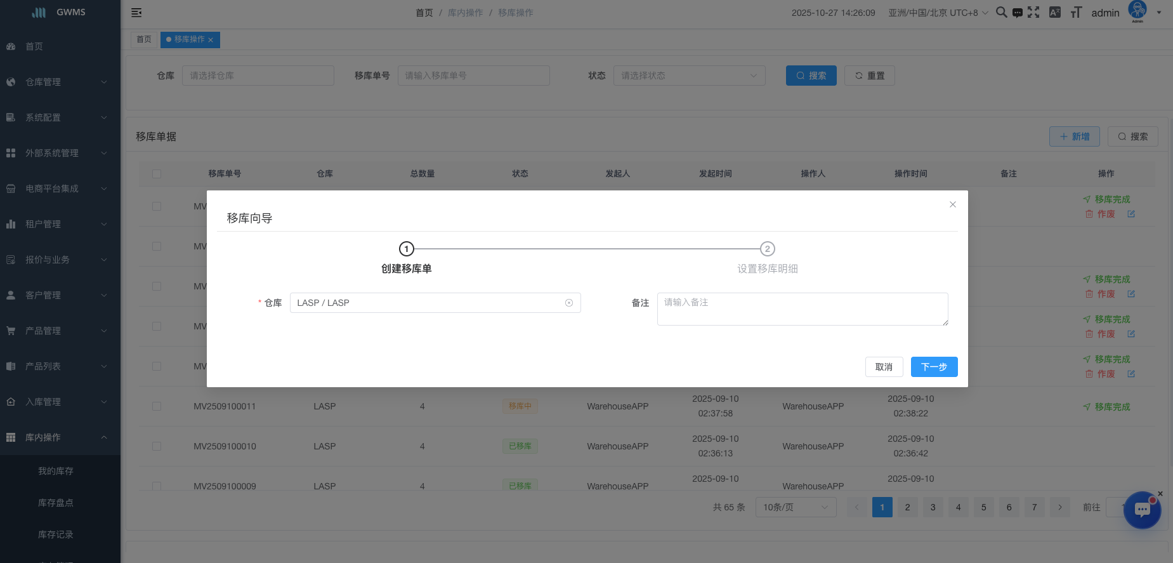The image size is (1173, 563).
Task: Click 取消 in the wizard dialog
Action: click(884, 367)
